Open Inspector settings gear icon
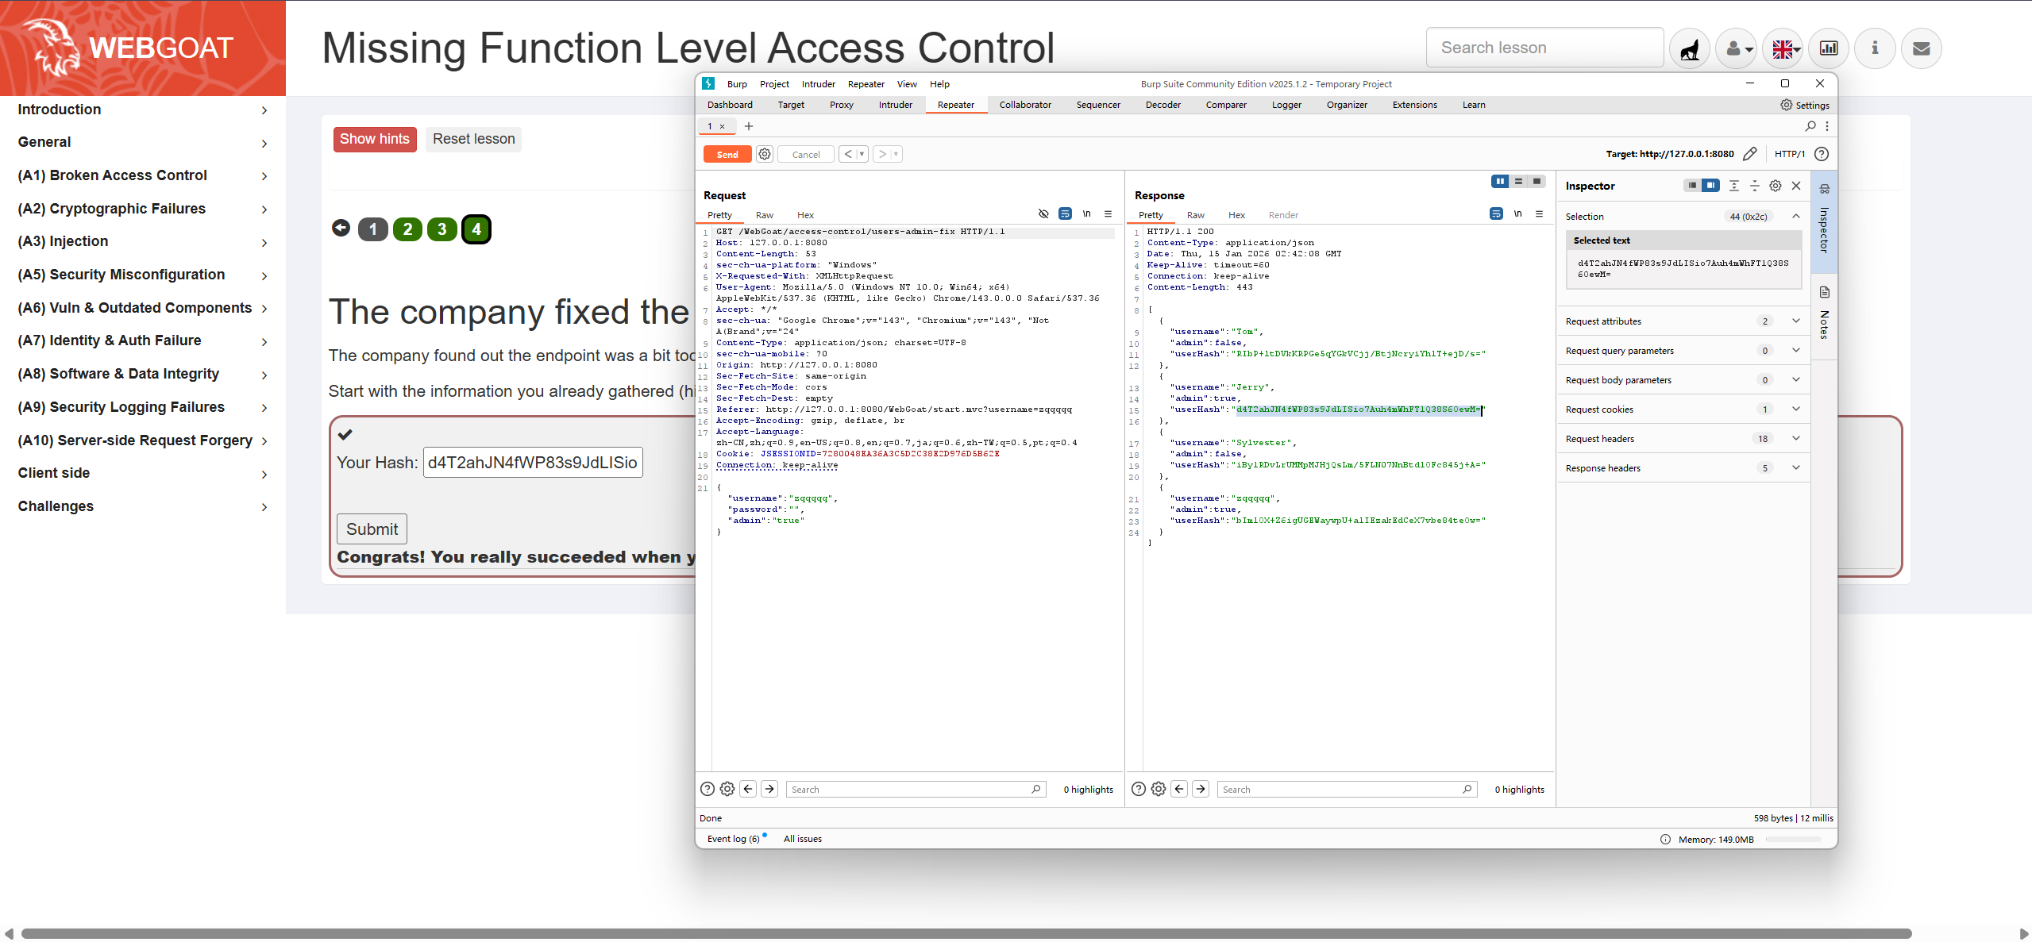Screen dimensions: 2032x942 coord(1775,186)
